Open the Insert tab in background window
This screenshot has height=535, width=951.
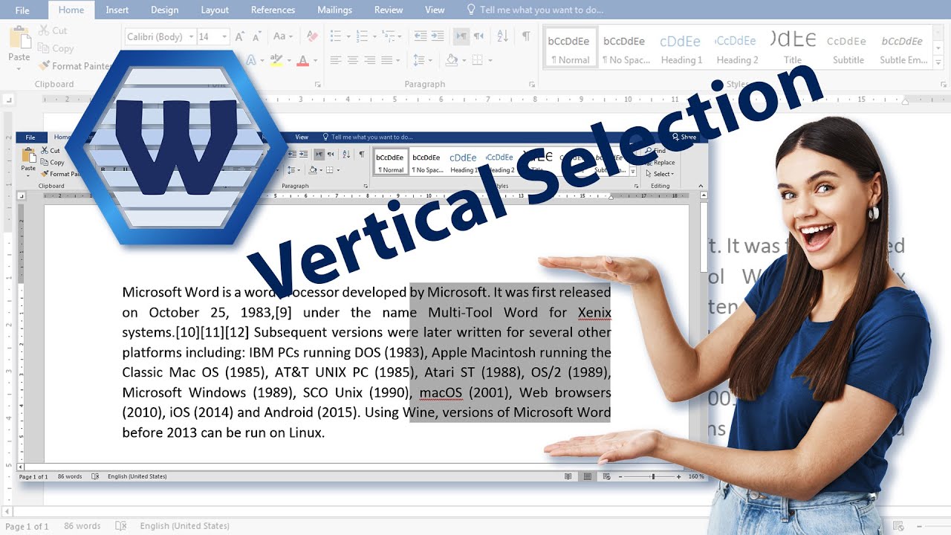117,10
